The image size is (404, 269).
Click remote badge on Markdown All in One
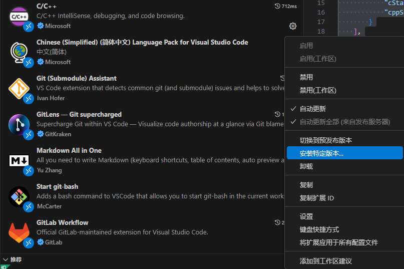[29, 171]
